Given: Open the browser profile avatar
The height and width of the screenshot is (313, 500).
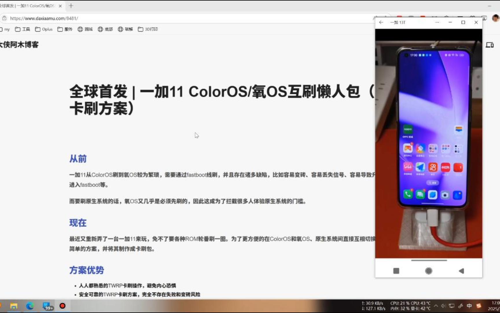Looking at the screenshot, I should click(x=496, y=18).
